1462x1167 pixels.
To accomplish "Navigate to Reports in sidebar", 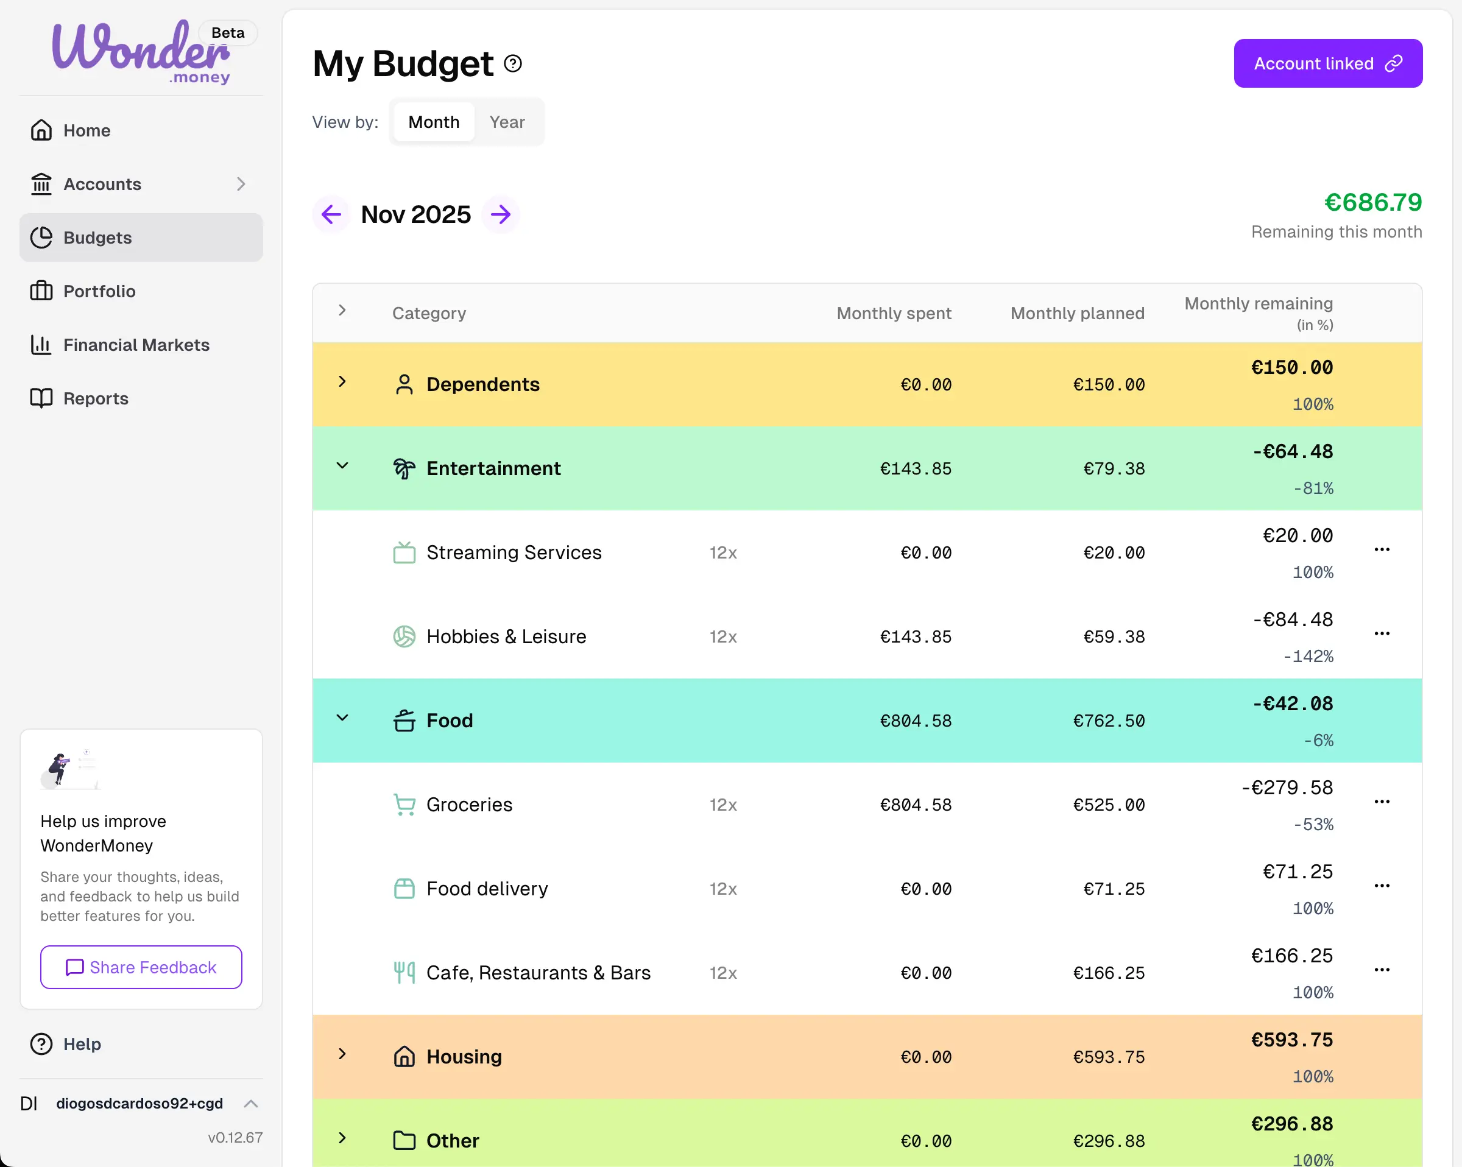I will [96, 399].
